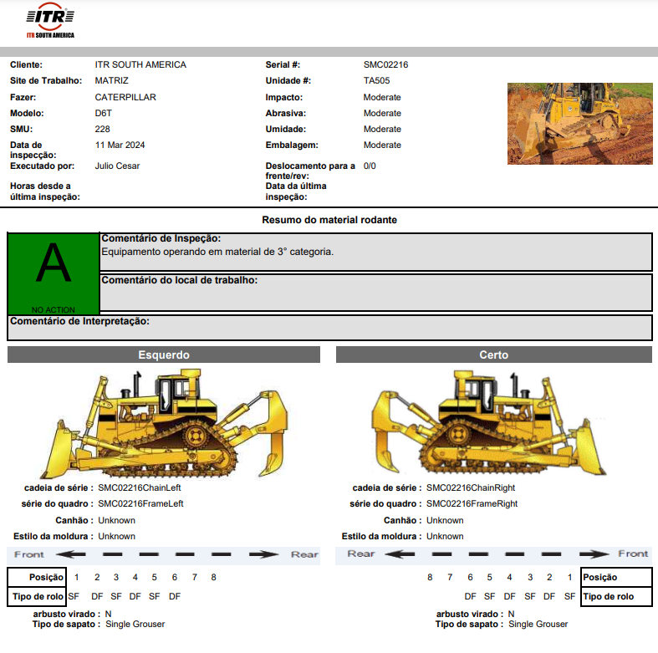The image size is (658, 653).
Task: Click right Single Grouser shoe type
Action: click(x=538, y=625)
